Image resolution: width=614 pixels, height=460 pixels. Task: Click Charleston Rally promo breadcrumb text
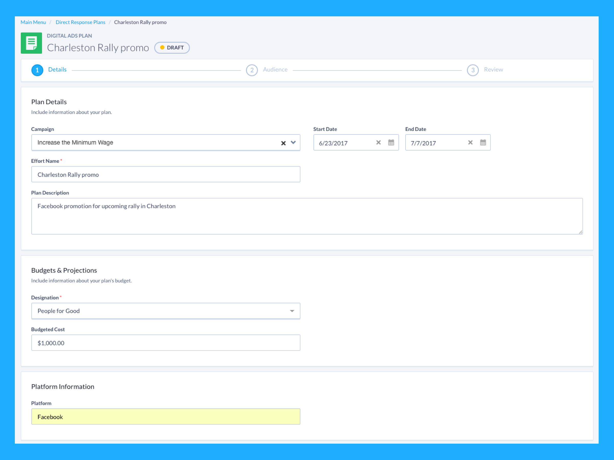(140, 22)
